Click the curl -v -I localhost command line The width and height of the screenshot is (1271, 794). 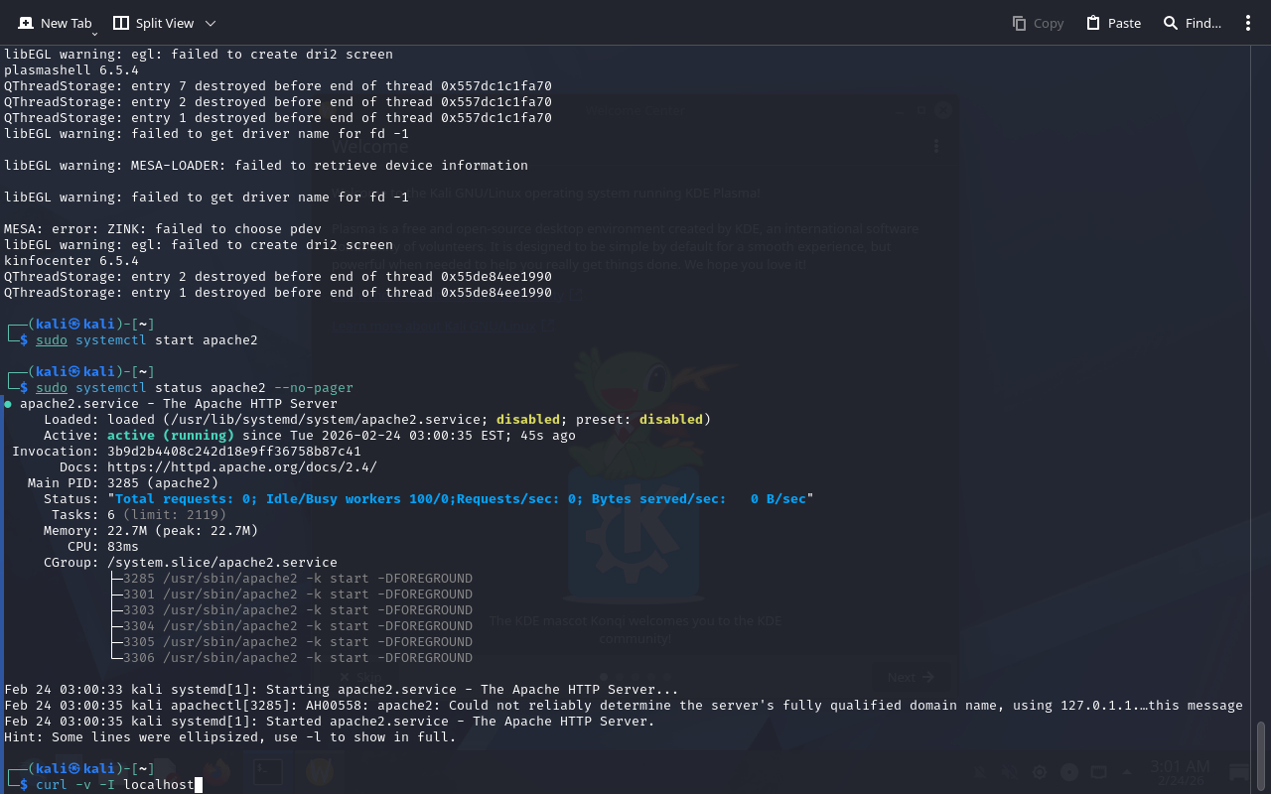coord(114,785)
